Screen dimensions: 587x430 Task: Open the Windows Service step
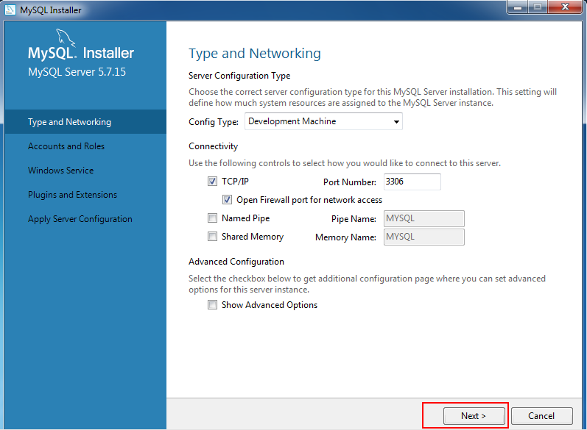[60, 171]
